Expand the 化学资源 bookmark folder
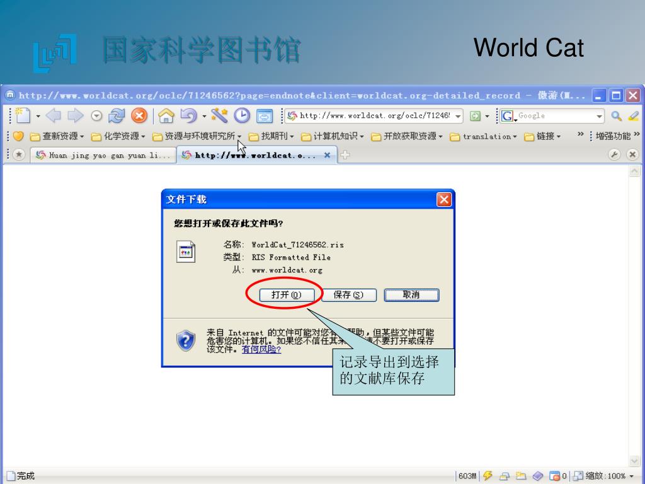This screenshot has height=484, width=645. pyautogui.click(x=118, y=136)
